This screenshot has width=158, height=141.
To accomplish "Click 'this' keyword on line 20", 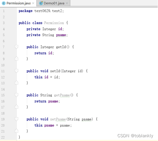I will (x=38, y=125).
